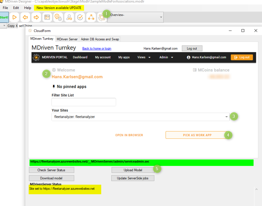Open My account in the portal navbar
Image resolution: width=262 pixels, height=206 pixels.
coord(103,57)
